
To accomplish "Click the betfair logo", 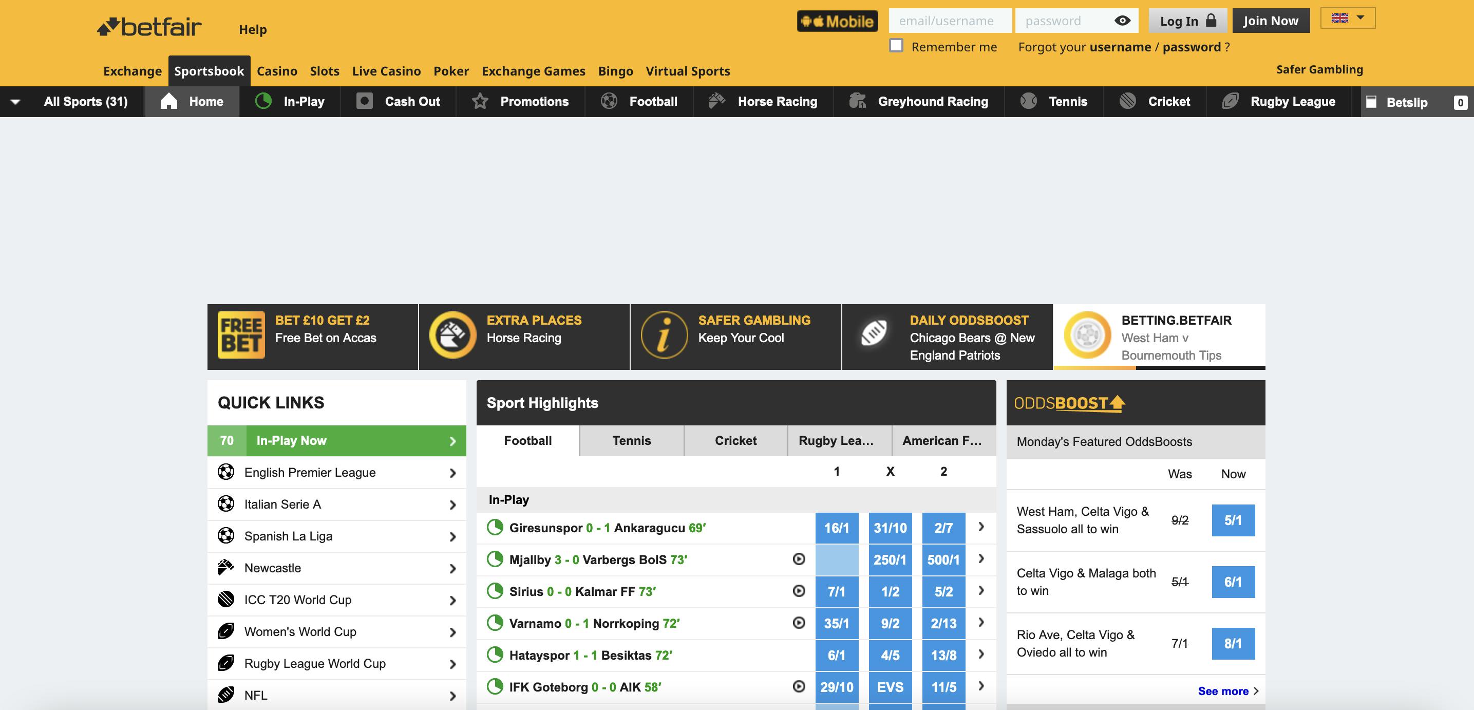I will [x=149, y=26].
